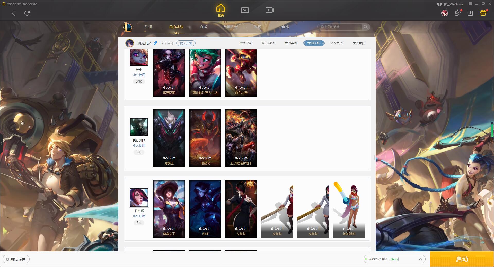This screenshot has width=494, height=267.
Task: Open the 波比的巧克力工坊 skin card
Action: (205, 73)
